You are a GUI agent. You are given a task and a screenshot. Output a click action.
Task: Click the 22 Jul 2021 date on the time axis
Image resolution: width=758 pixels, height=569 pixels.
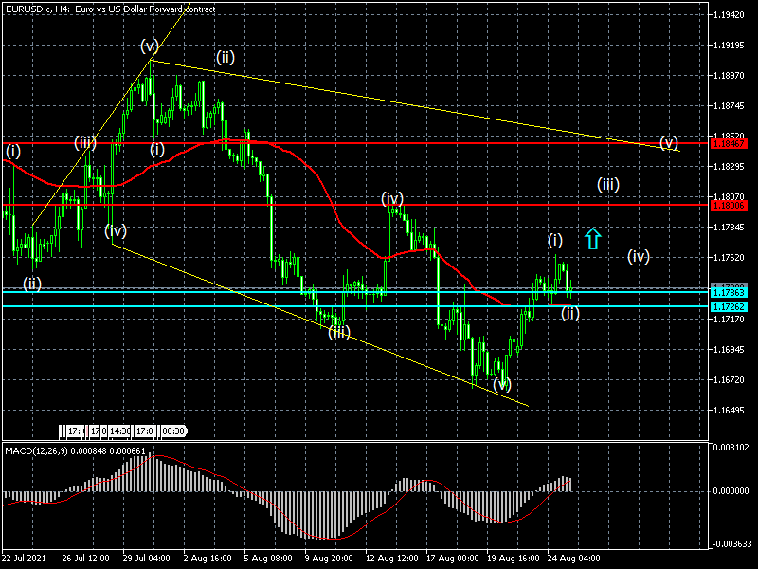[x=26, y=560]
